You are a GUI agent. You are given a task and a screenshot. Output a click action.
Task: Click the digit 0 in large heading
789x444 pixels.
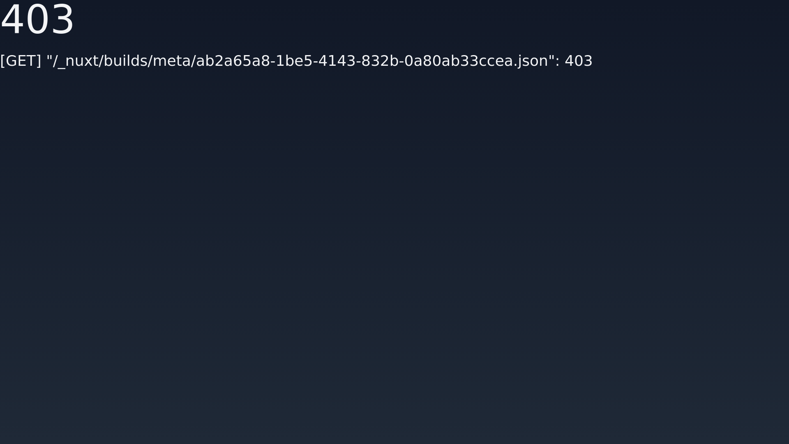tap(37, 19)
